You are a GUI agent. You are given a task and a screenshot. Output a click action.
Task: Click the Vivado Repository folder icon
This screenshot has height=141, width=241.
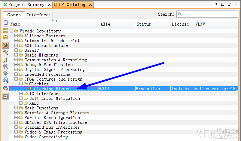coord(16,31)
